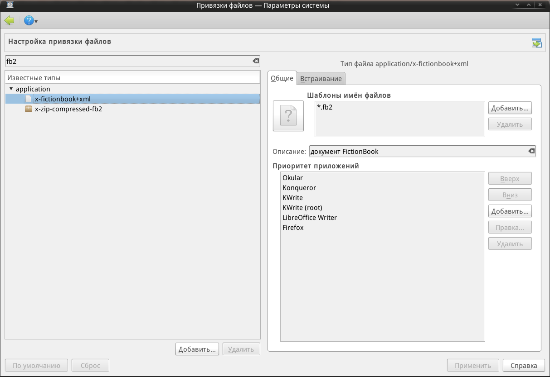Screen dimensions: 550x377
Task: Select x-fictionbook+xml in the type tree
Action: click(132, 99)
